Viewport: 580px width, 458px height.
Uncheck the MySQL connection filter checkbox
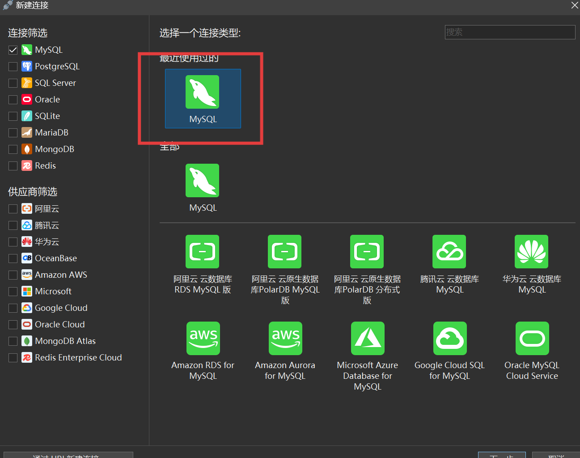pyautogui.click(x=13, y=50)
